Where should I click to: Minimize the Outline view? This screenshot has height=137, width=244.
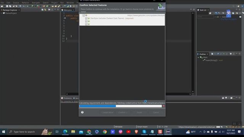[x=236, y=54]
